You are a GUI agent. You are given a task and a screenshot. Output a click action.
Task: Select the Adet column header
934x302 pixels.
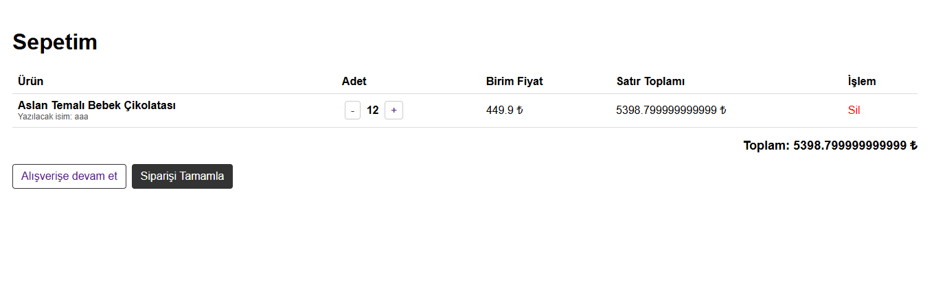[x=354, y=82]
